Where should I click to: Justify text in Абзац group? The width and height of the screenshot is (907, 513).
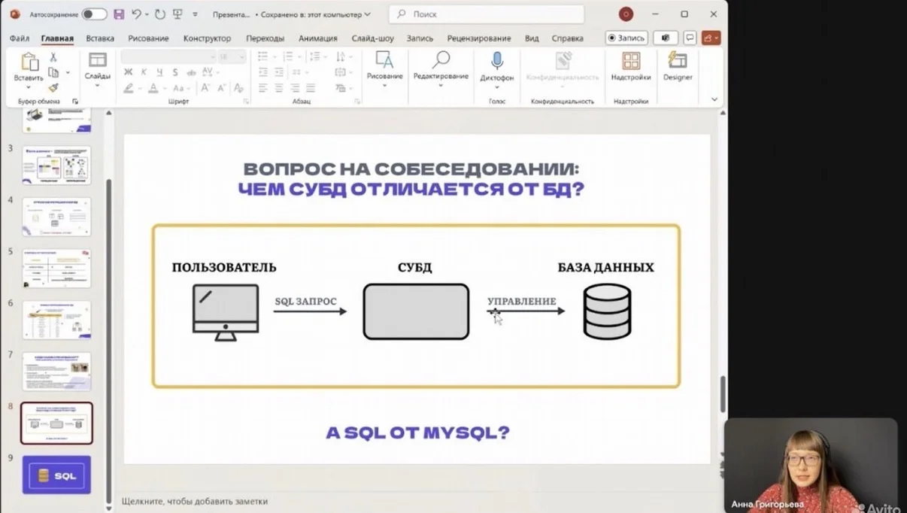click(x=310, y=88)
